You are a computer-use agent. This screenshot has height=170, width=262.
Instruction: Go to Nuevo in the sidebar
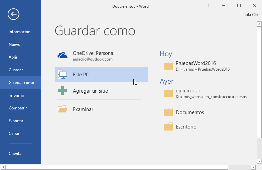(x=14, y=45)
